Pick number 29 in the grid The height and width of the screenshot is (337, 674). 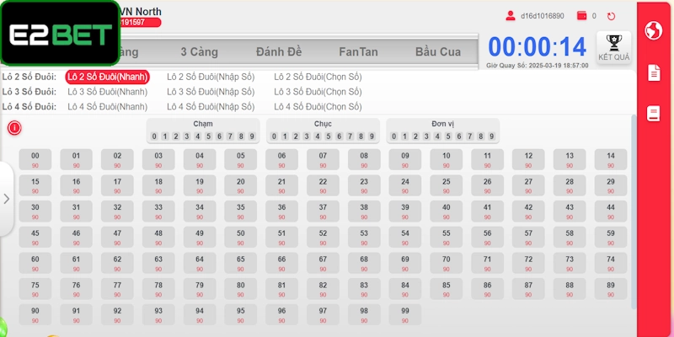[611, 185]
